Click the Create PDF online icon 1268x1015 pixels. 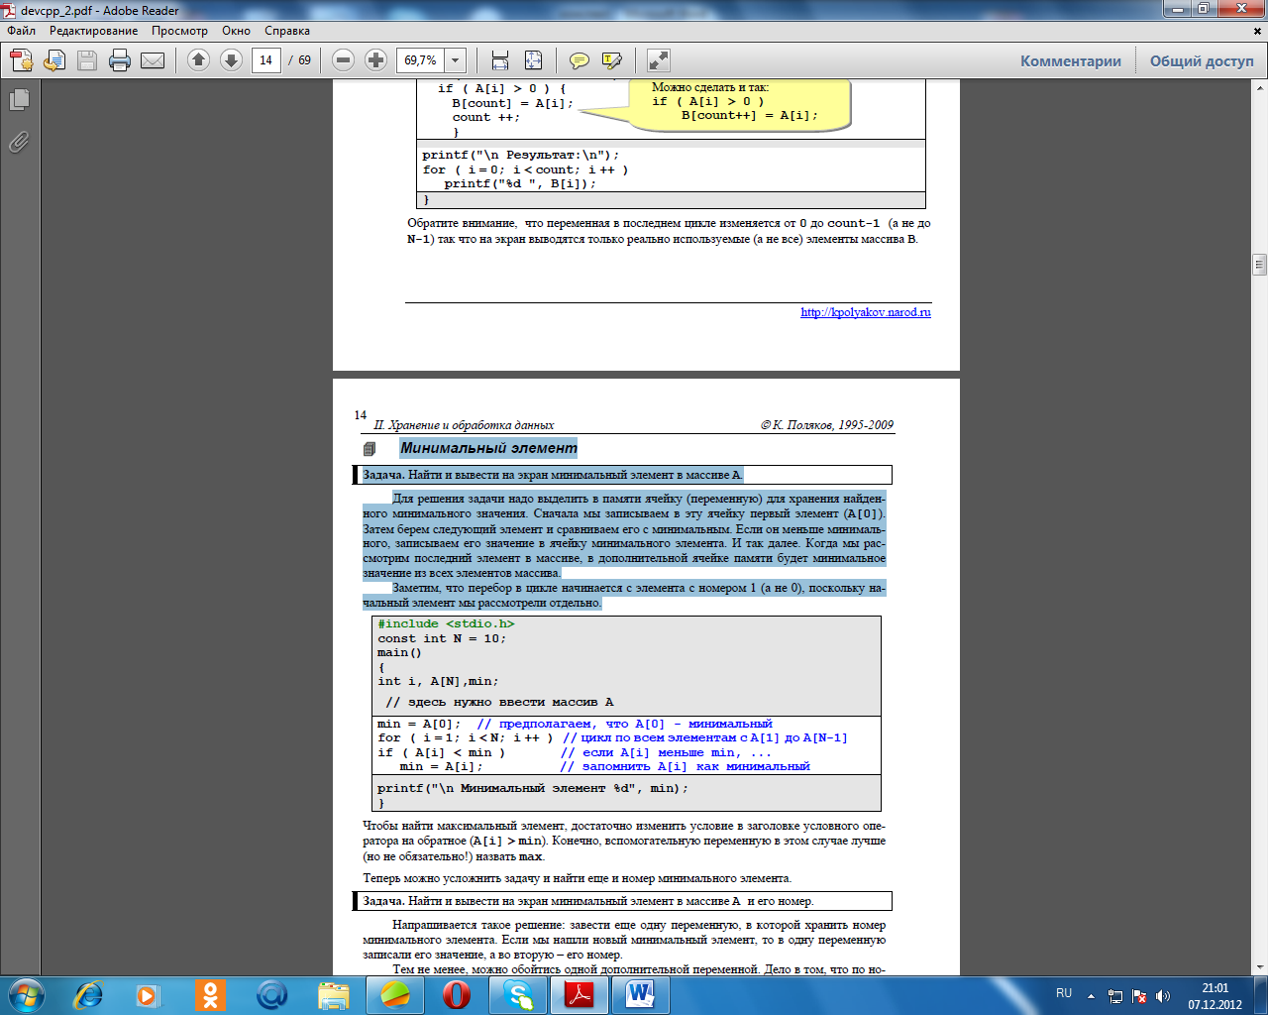coord(22,60)
